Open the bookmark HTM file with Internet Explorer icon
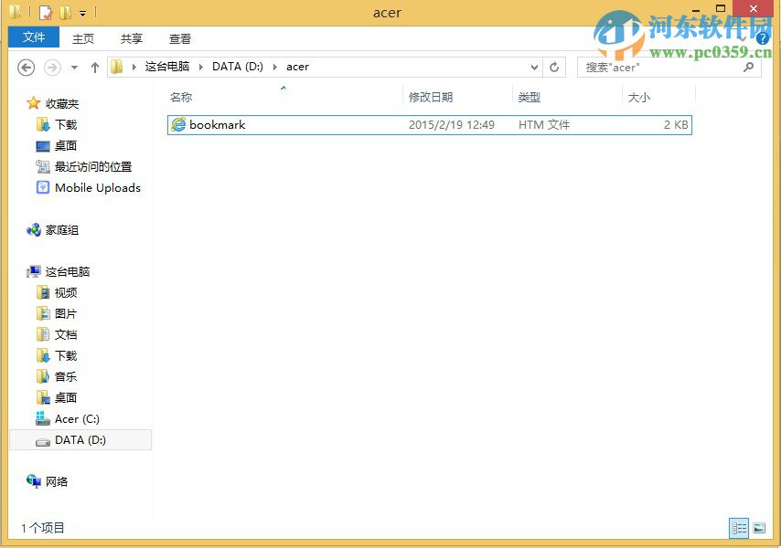Image resolution: width=781 pixels, height=548 pixels. coord(217,125)
